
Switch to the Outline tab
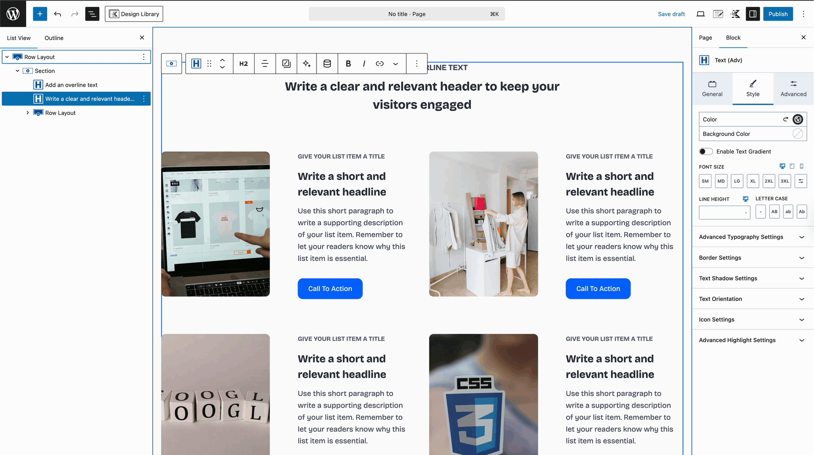pyautogui.click(x=54, y=38)
